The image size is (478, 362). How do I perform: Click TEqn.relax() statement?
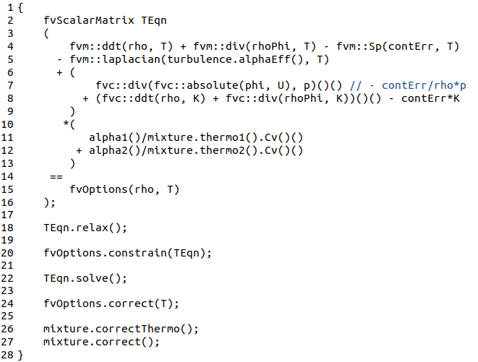click(x=85, y=228)
